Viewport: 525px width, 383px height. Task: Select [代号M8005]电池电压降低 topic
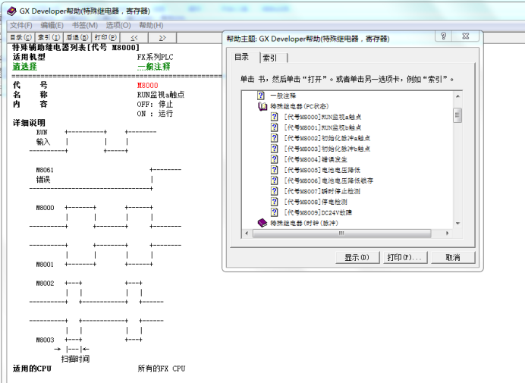coord(322,170)
